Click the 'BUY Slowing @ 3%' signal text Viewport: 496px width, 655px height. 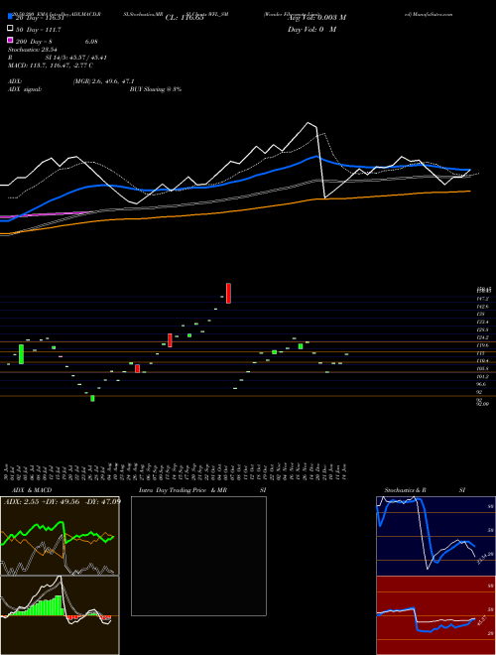[x=156, y=89]
